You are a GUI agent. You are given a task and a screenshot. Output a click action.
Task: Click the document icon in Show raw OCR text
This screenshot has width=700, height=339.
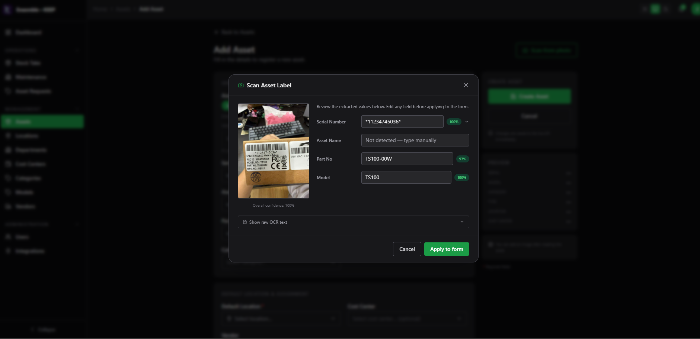[x=245, y=222]
